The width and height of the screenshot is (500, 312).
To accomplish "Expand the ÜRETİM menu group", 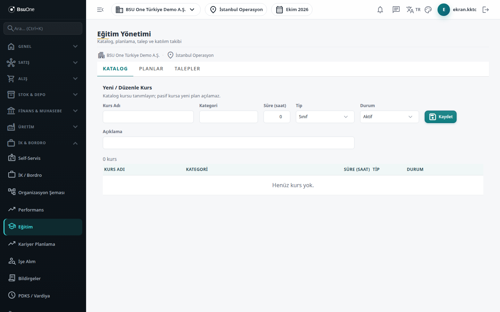I will tap(43, 127).
